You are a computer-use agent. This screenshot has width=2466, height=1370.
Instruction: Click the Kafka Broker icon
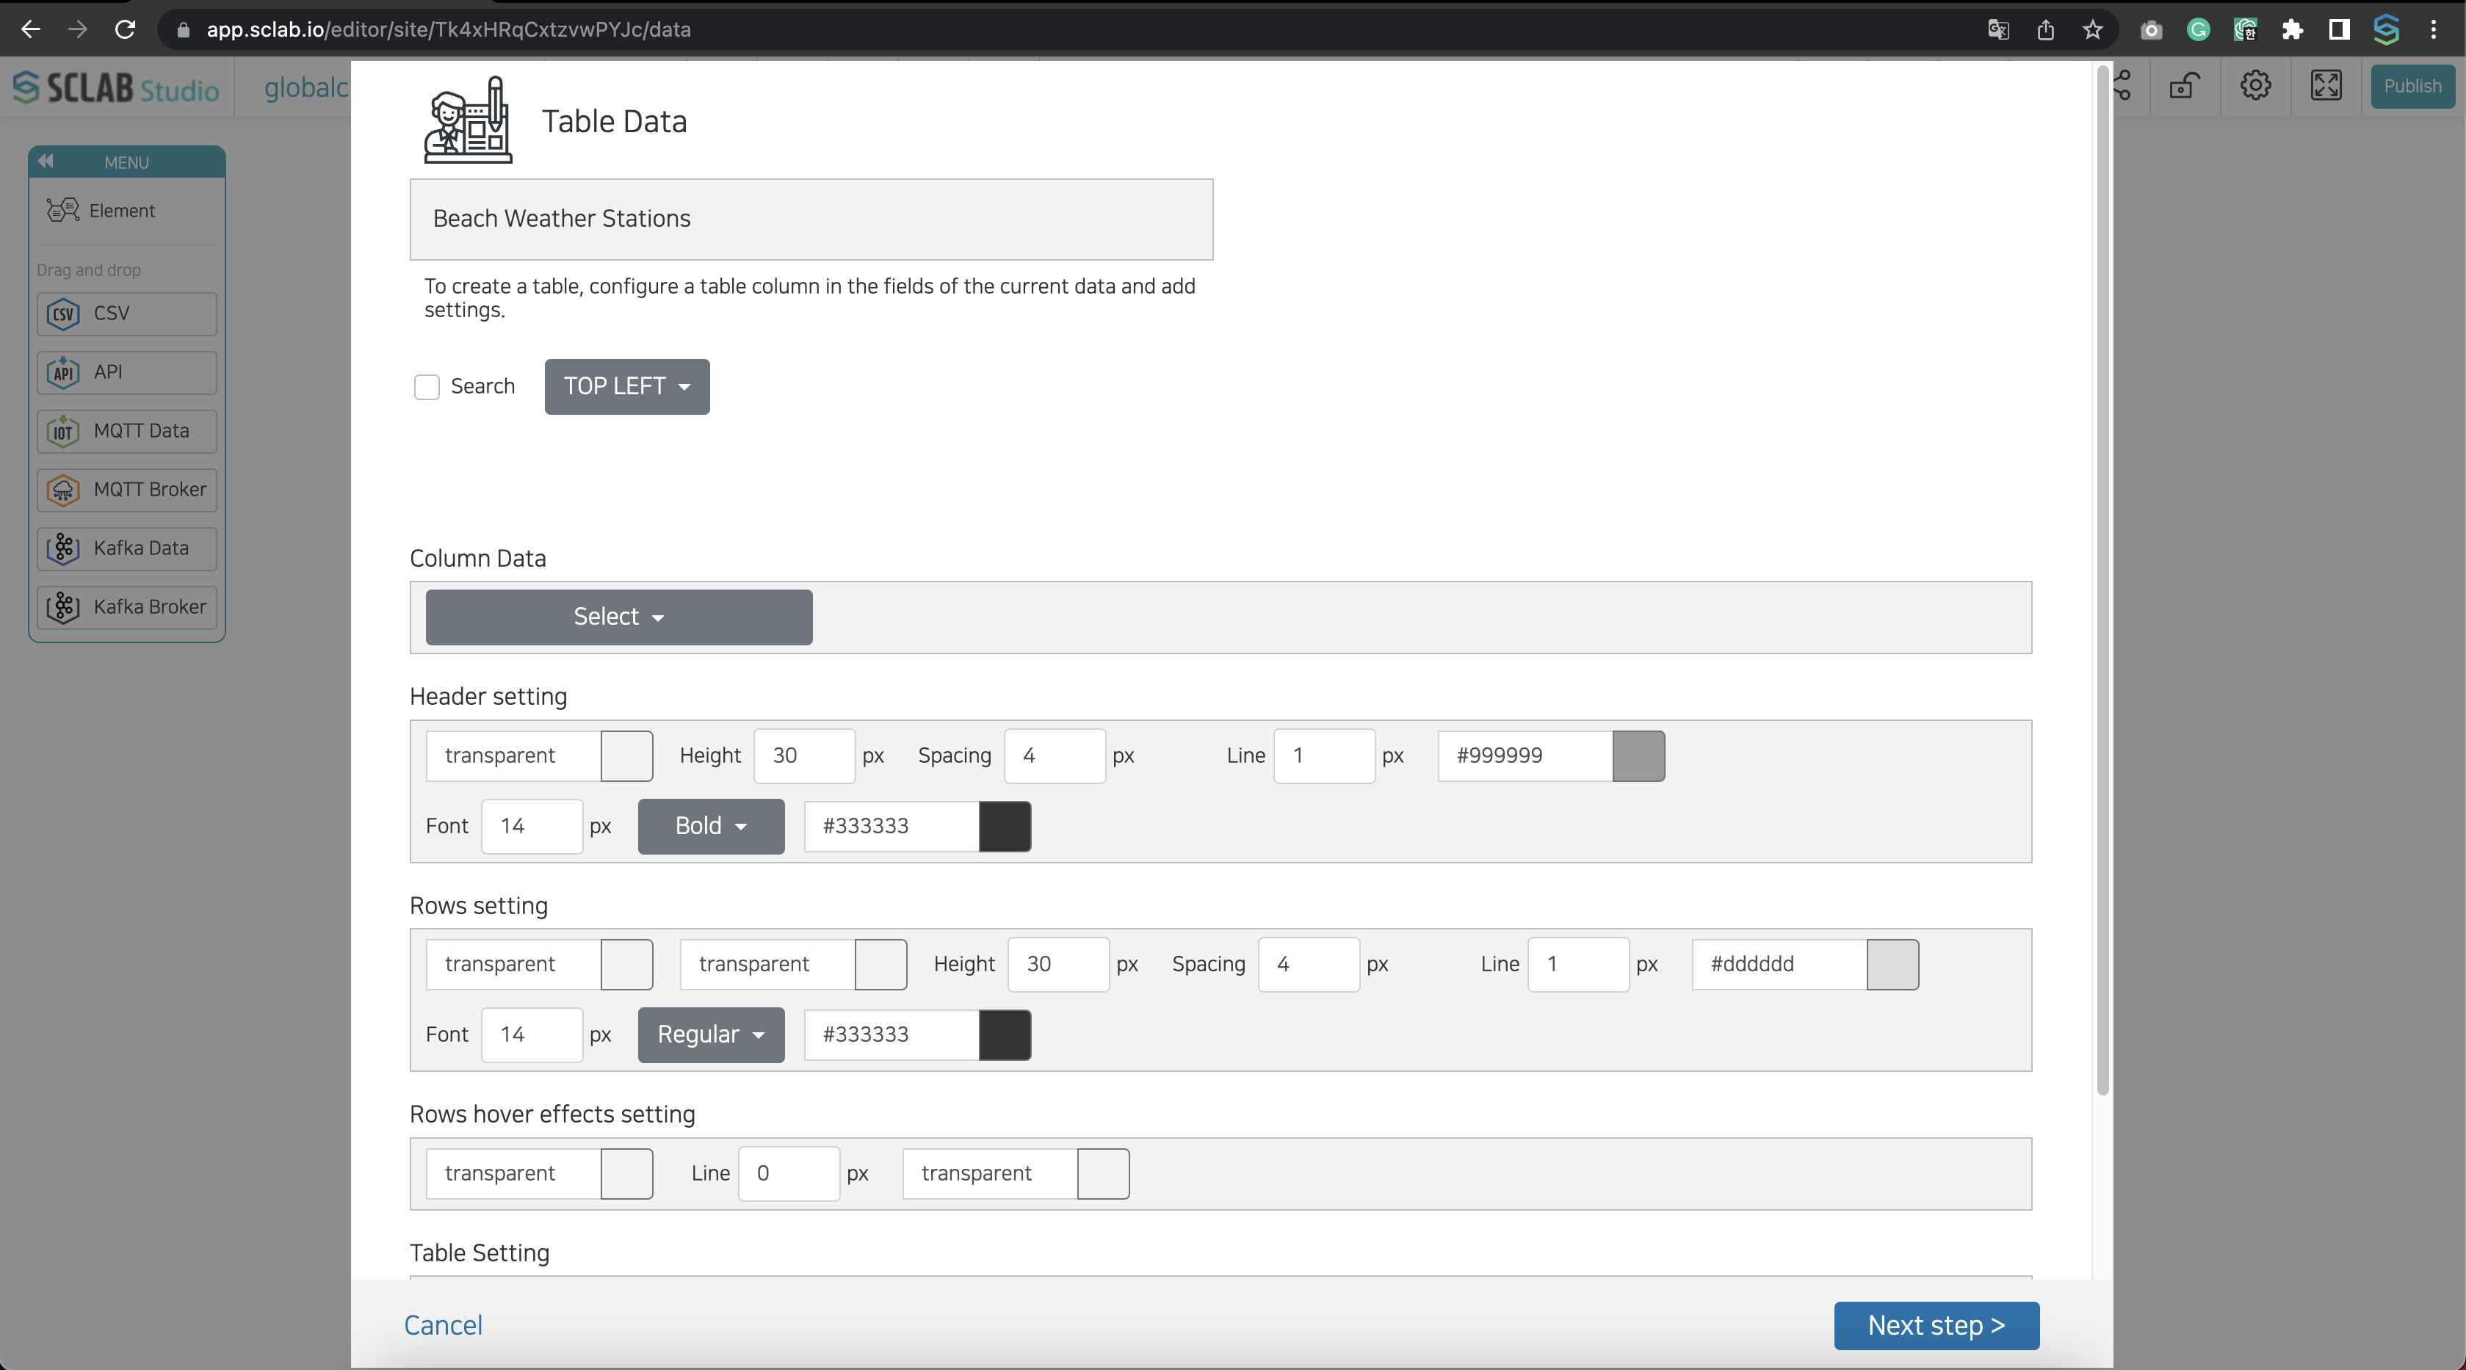coord(62,606)
